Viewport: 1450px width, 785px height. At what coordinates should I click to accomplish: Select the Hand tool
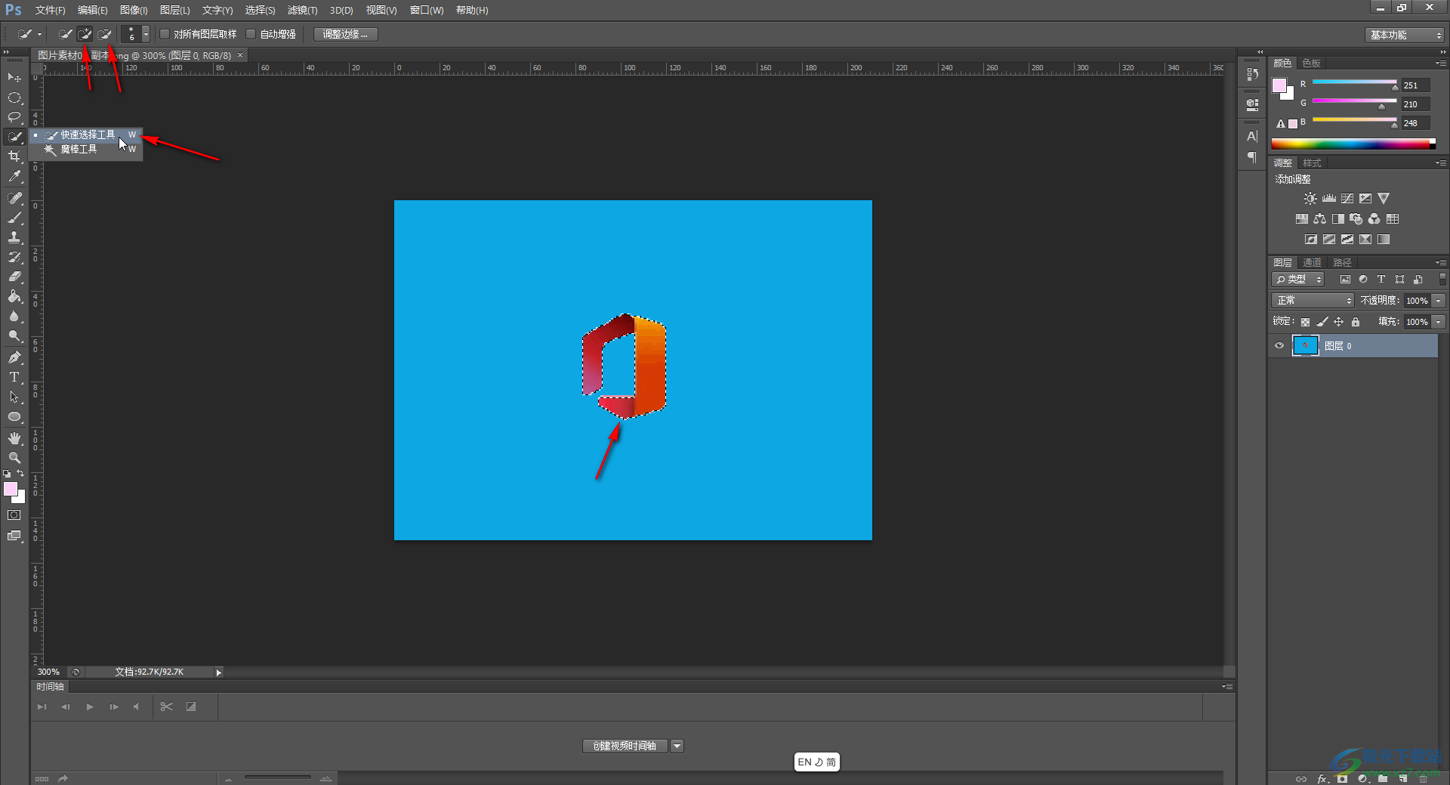point(14,438)
